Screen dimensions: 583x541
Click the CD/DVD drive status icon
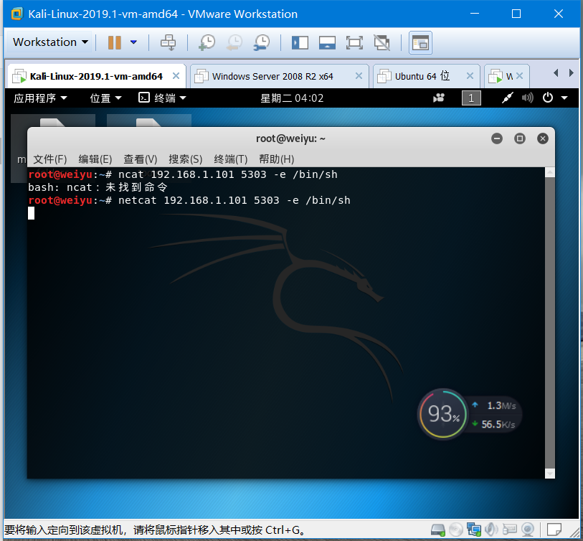456,529
